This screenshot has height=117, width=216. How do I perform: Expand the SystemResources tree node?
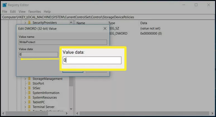[x=25, y=98]
